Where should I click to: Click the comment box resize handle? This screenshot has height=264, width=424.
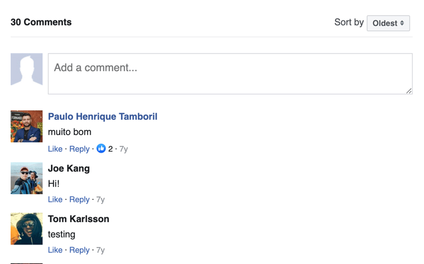point(409,91)
